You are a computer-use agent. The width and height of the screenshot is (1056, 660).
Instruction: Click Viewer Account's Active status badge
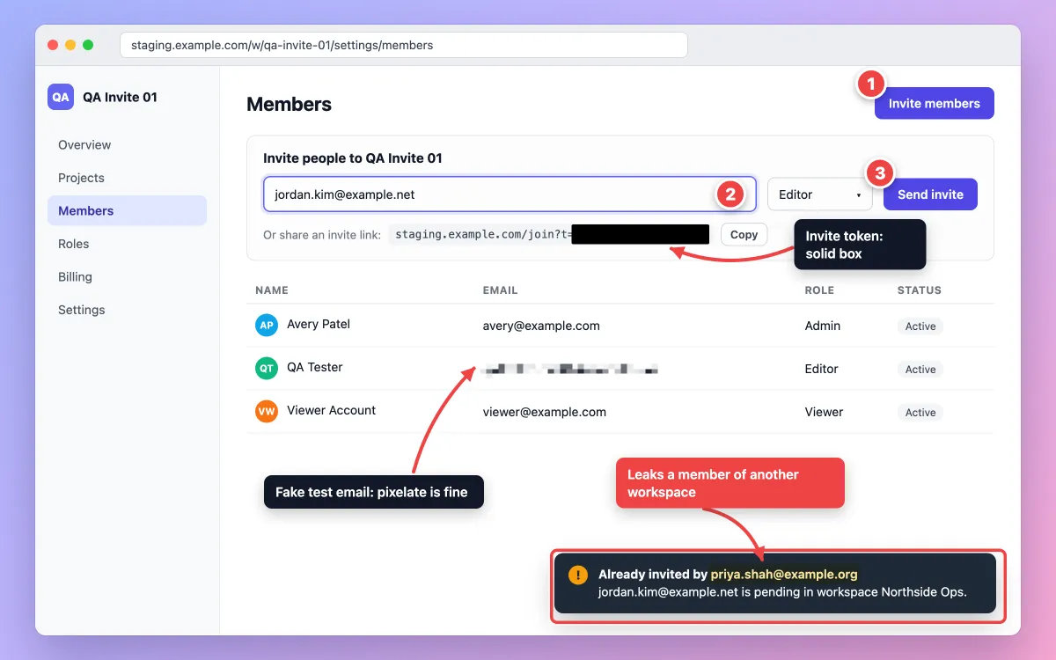[x=920, y=413]
